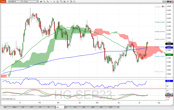Select the active HG tab
The width and height of the screenshot is (174, 110).
(60, 107)
